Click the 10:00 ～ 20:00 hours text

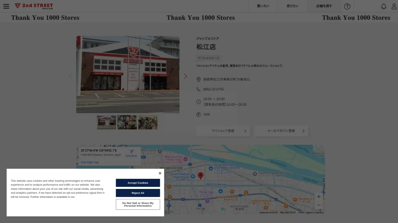(x=214, y=99)
